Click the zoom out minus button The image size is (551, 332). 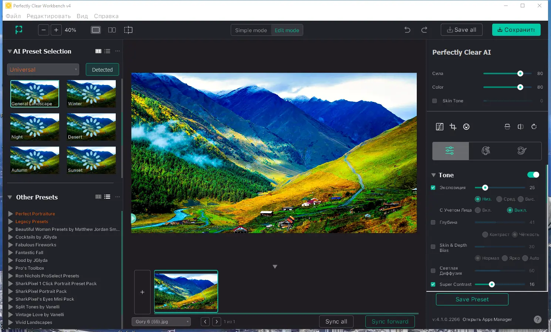(x=44, y=30)
